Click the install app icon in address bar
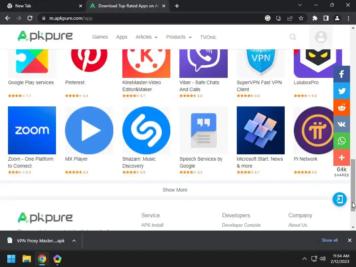 pyautogui.click(x=279, y=18)
